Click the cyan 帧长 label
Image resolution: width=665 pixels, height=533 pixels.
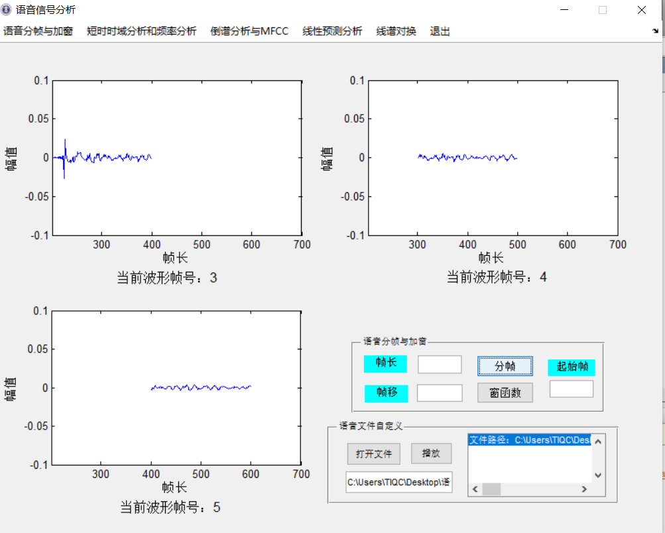coord(385,364)
